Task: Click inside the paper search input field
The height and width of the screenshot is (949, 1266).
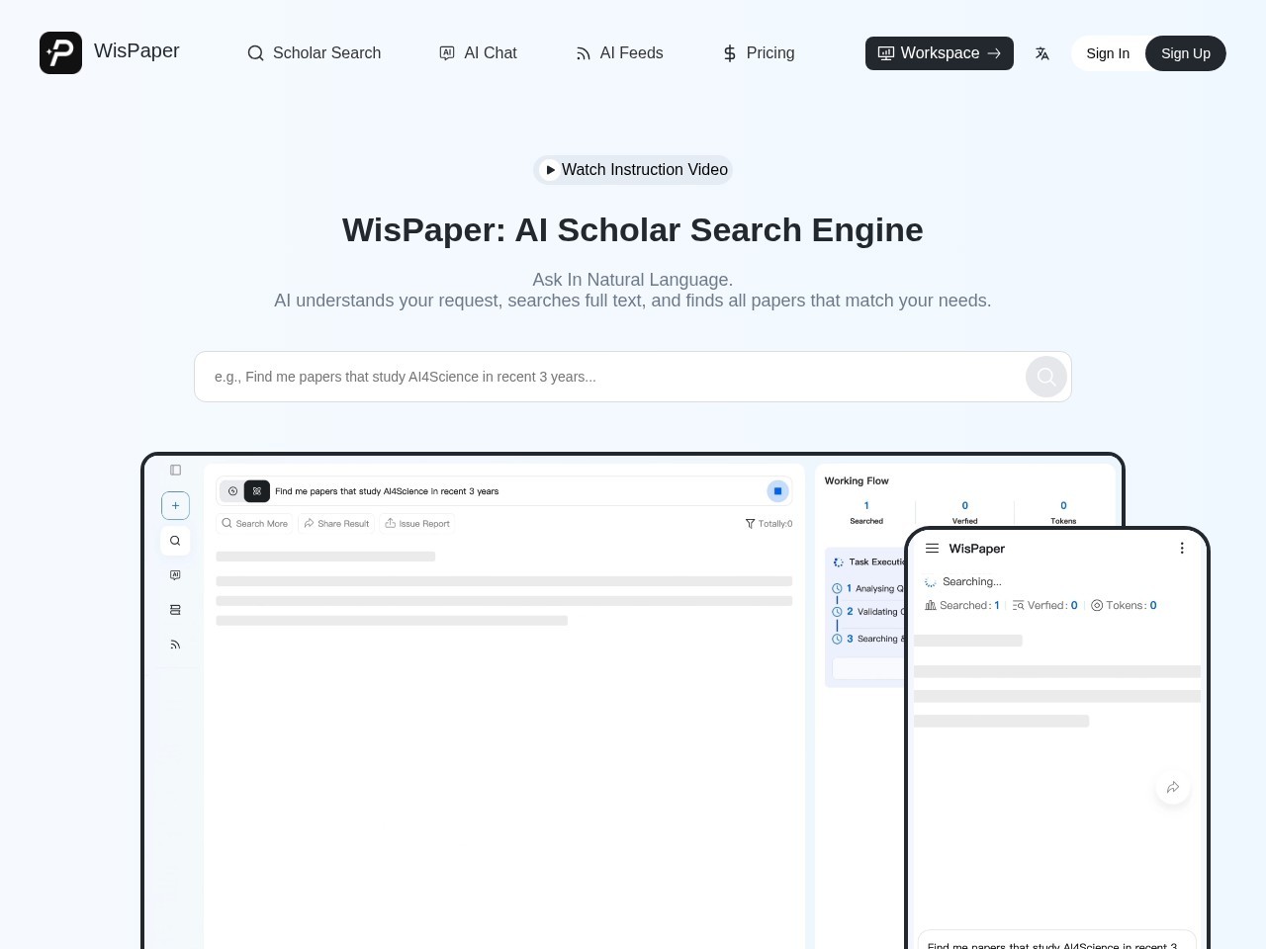Action: tap(593, 377)
